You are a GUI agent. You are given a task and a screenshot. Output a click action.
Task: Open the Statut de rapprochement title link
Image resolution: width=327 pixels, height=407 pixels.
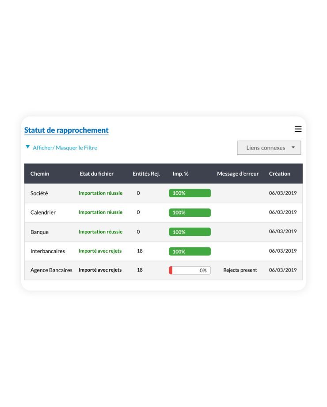point(66,130)
